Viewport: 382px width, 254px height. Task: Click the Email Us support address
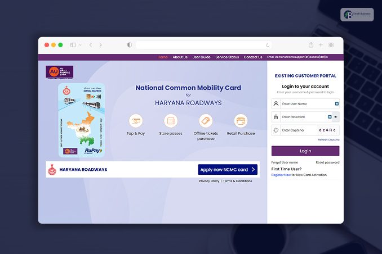(297, 57)
